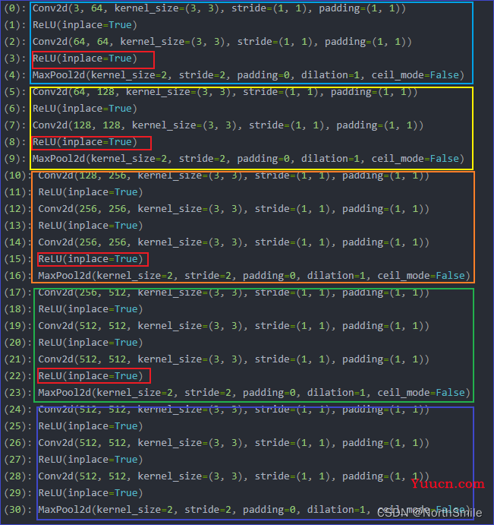Select ReLU(inplace=True) on line (15)
The height and width of the screenshot is (525, 494).
coord(90,259)
